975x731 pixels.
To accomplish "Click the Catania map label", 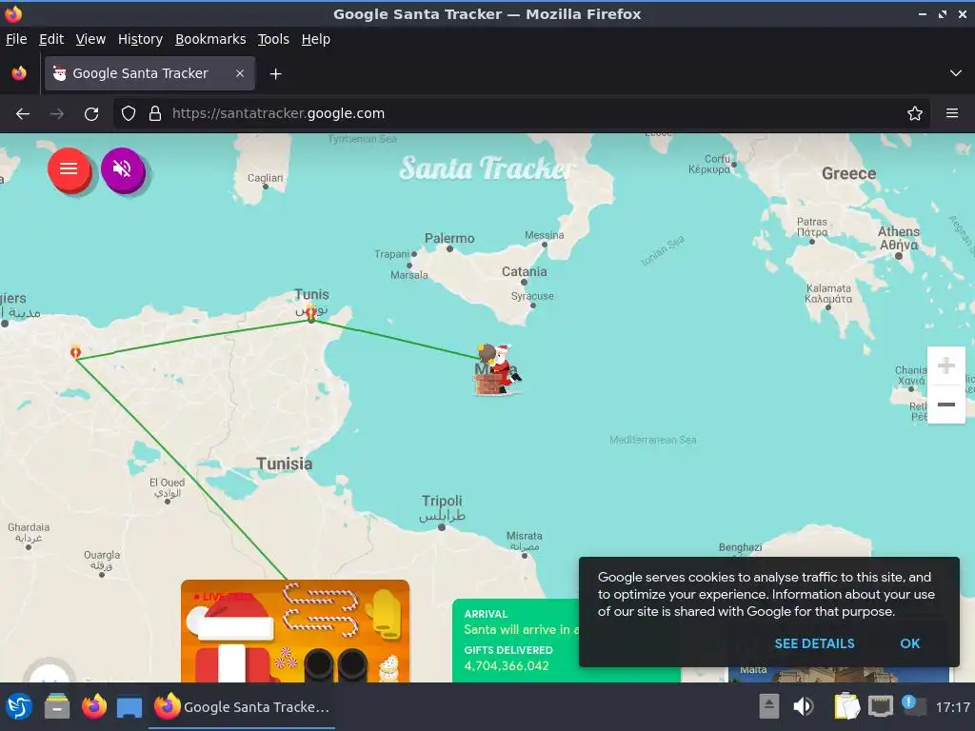I will (x=525, y=271).
